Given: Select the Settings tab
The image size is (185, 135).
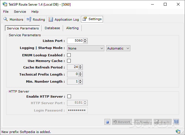Looking at the screenshot, I should (x=92, y=19).
